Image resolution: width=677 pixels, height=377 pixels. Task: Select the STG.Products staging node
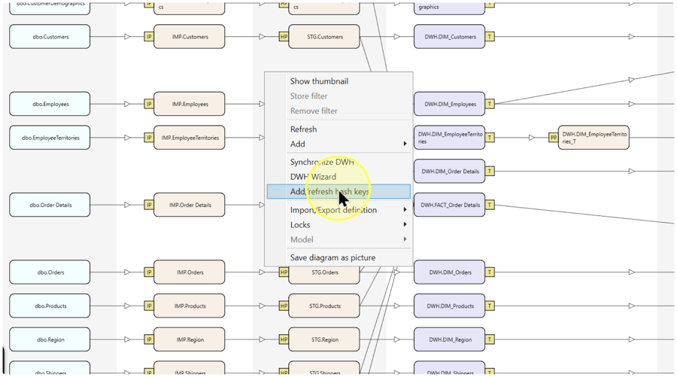pyautogui.click(x=324, y=306)
